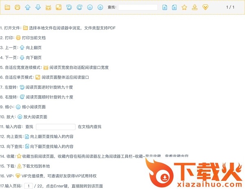245x189 pixels.
Task: Click the 查找 search field in toolbar
Action: point(138,7)
